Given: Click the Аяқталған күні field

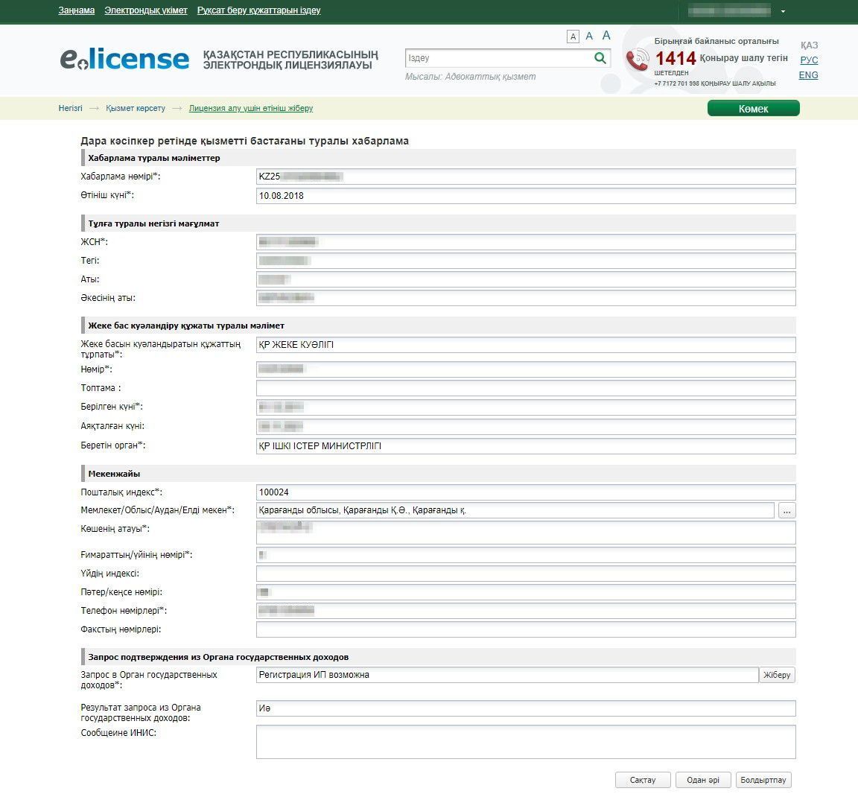Looking at the screenshot, I should click(x=526, y=426).
